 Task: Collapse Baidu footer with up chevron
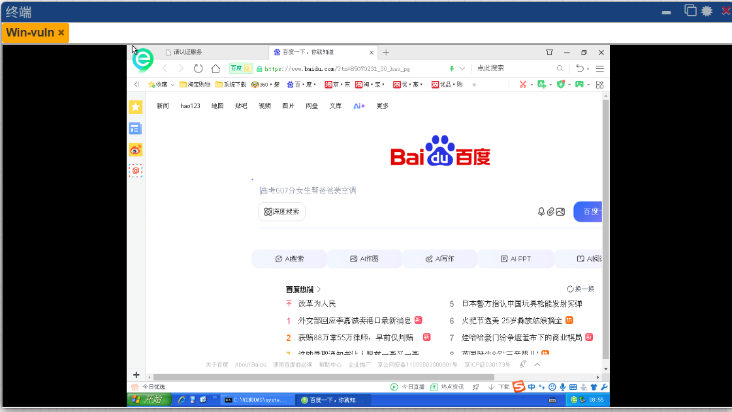pyautogui.click(x=537, y=364)
